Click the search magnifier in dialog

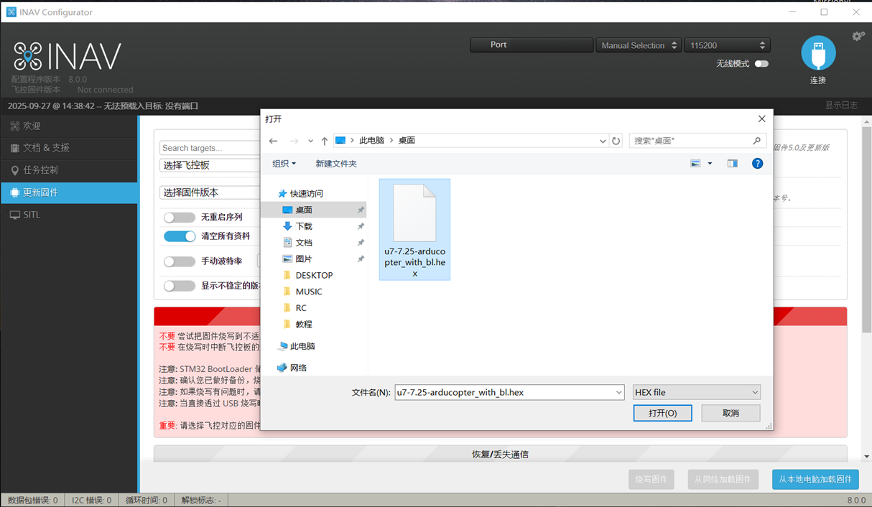tap(756, 141)
